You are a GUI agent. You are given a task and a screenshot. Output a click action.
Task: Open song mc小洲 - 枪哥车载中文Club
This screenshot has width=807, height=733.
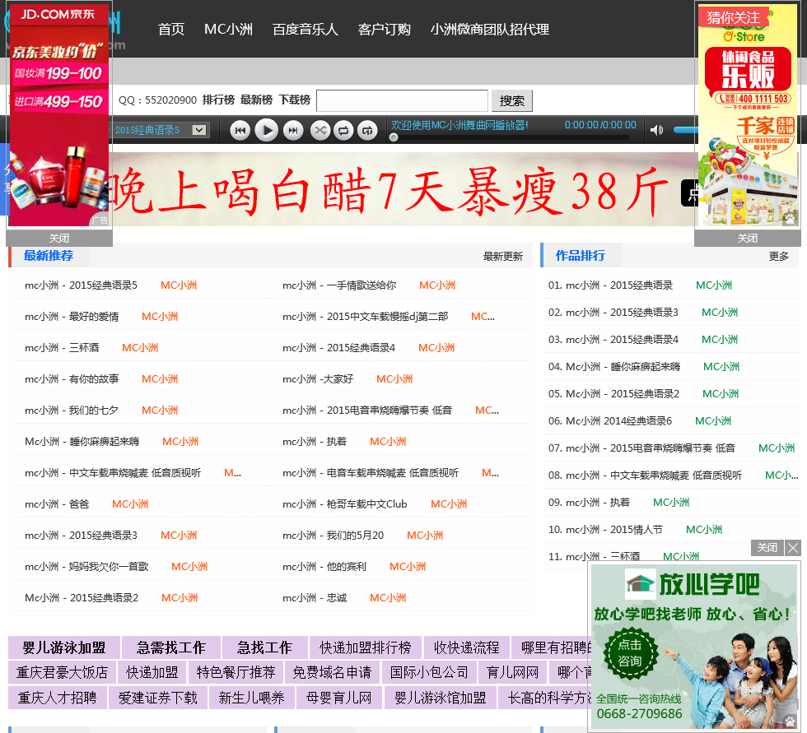click(345, 504)
